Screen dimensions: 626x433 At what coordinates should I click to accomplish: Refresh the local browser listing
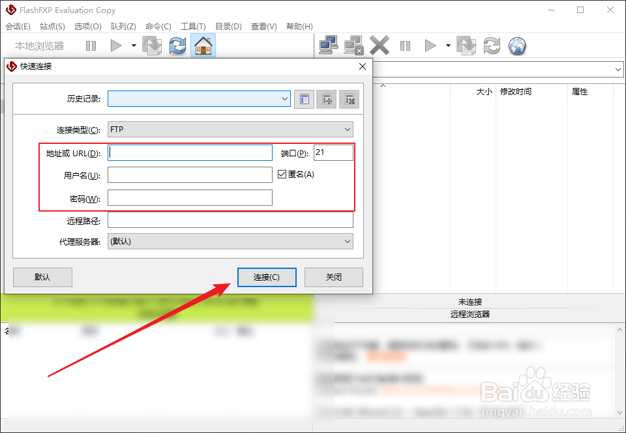click(177, 46)
